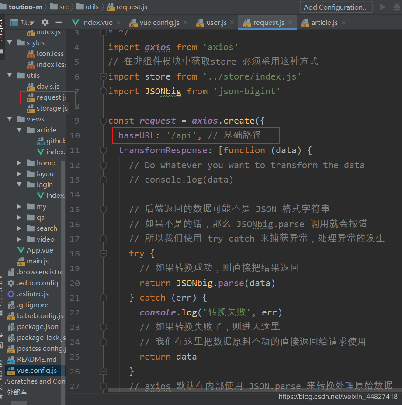Fold the try block at line 18
The width and height of the screenshot is (402, 405).
coord(104,254)
